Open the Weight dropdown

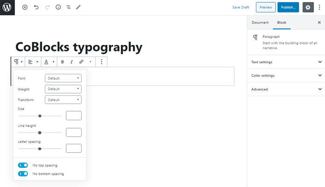tap(63, 89)
